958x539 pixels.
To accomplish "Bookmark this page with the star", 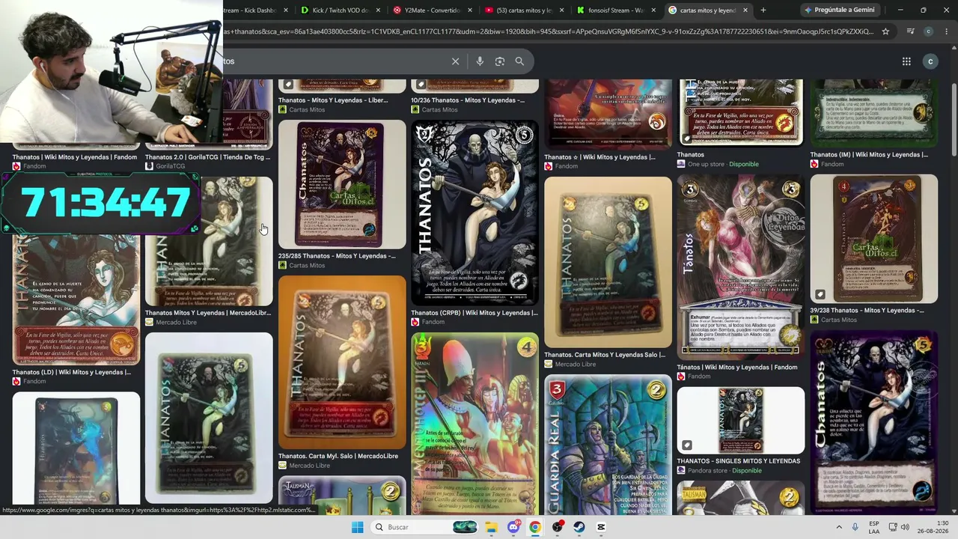I will pos(885,31).
